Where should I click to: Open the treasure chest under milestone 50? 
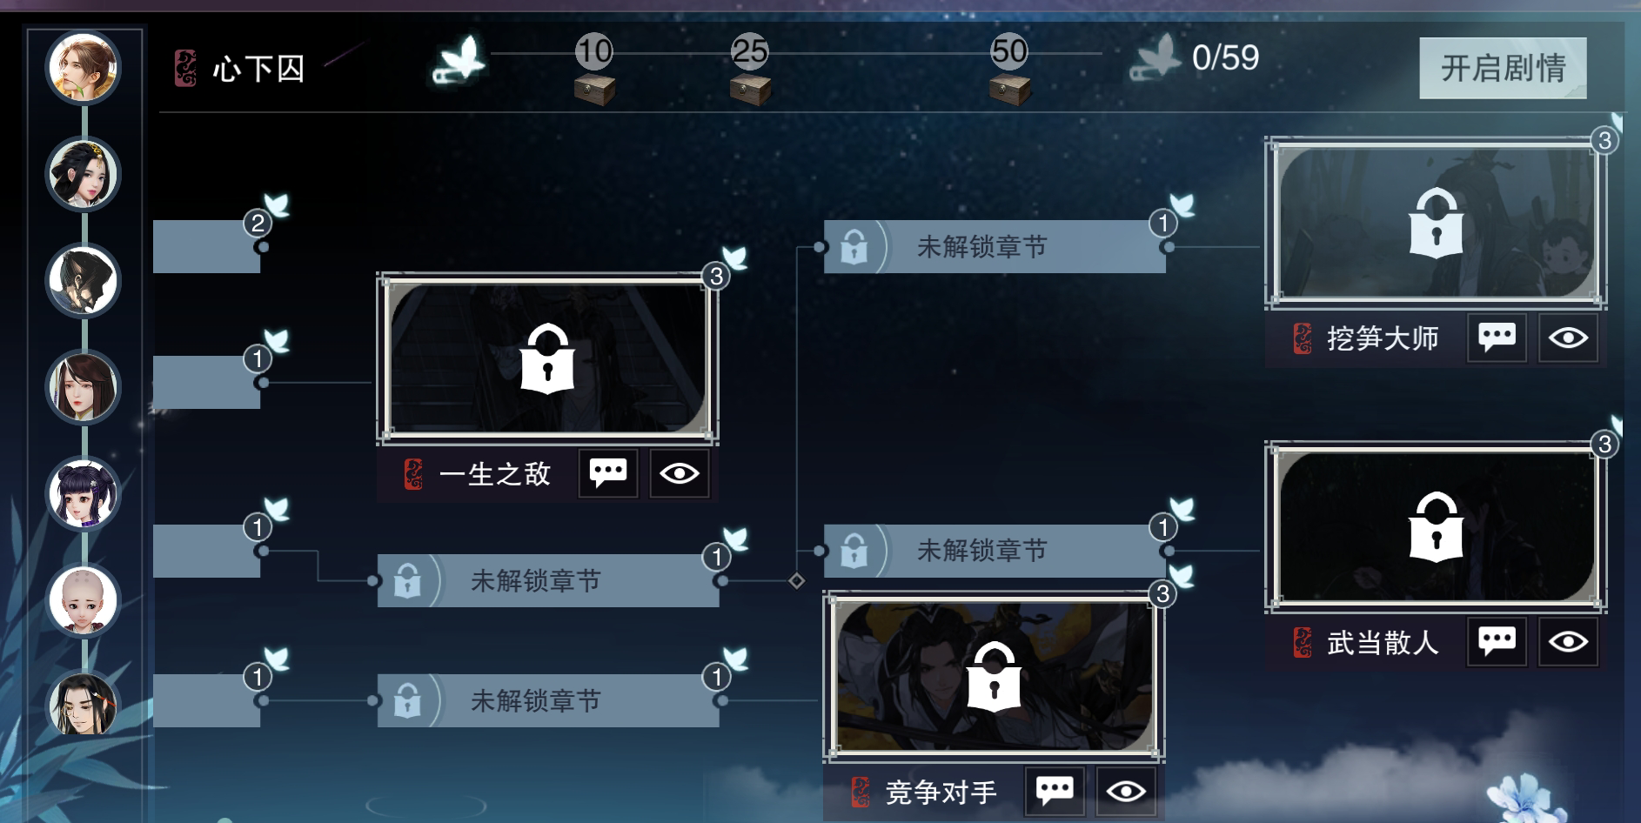pyautogui.click(x=1009, y=90)
